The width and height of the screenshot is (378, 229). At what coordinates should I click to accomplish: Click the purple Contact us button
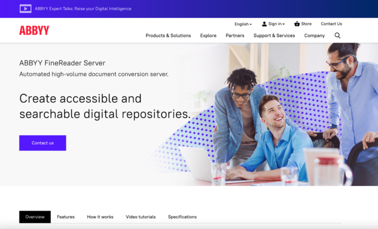[43, 143]
